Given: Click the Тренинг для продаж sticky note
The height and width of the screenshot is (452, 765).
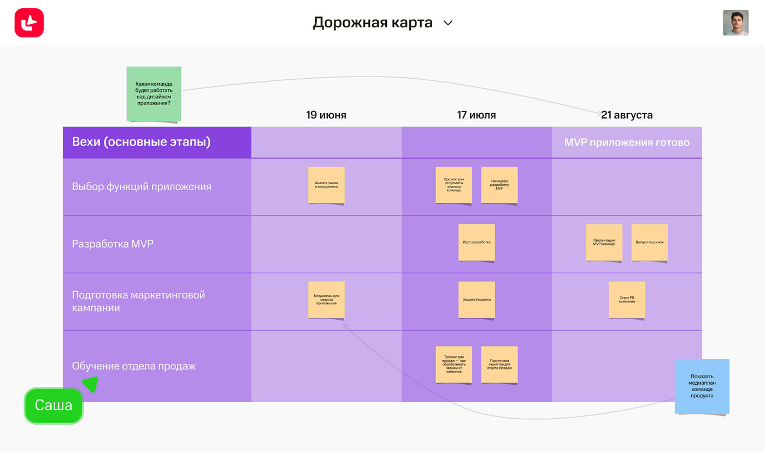Looking at the screenshot, I should pyautogui.click(x=454, y=365).
